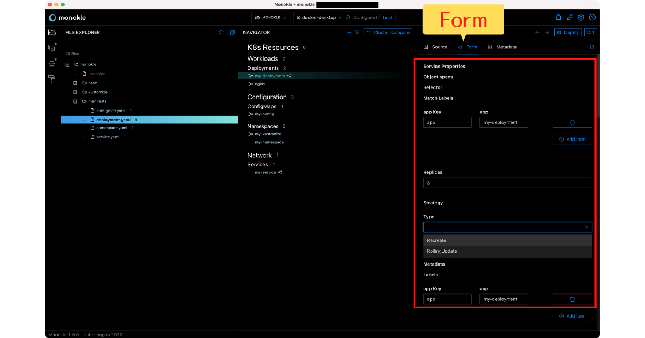Open the File Explorer sidebar icon
This screenshot has height=338, width=645.
[52, 33]
